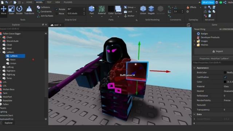This screenshot has width=233, height=131.
Task: Open the Surface tool
Action: point(118,10)
